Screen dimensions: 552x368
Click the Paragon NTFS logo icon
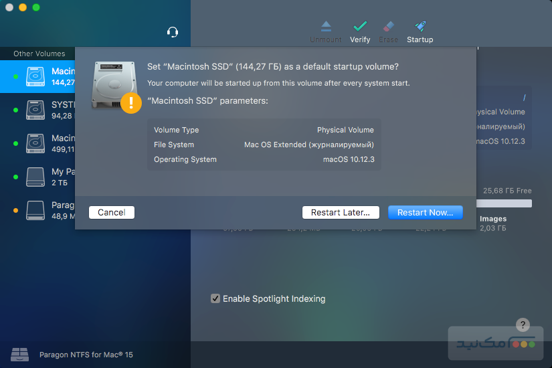[x=19, y=354]
